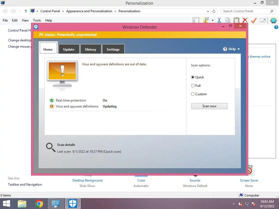Open the recent locations dropdown arrow
This screenshot has width=279, height=209.
(x=20, y=11)
